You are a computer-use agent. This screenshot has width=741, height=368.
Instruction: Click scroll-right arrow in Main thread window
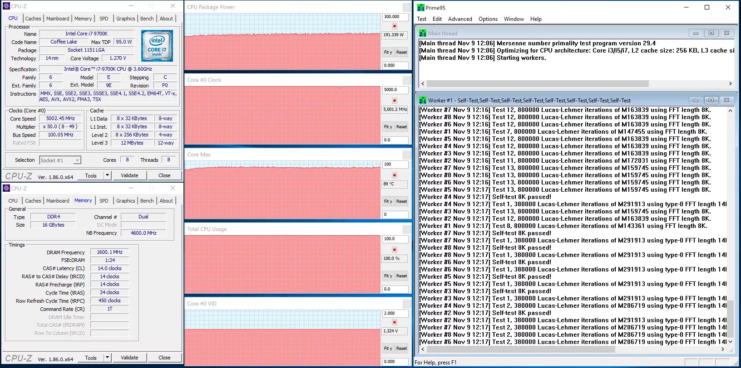click(730, 84)
